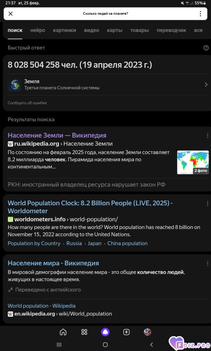Open the home icon in bottom bar
211x351 pixels.
click(x=63, y=332)
